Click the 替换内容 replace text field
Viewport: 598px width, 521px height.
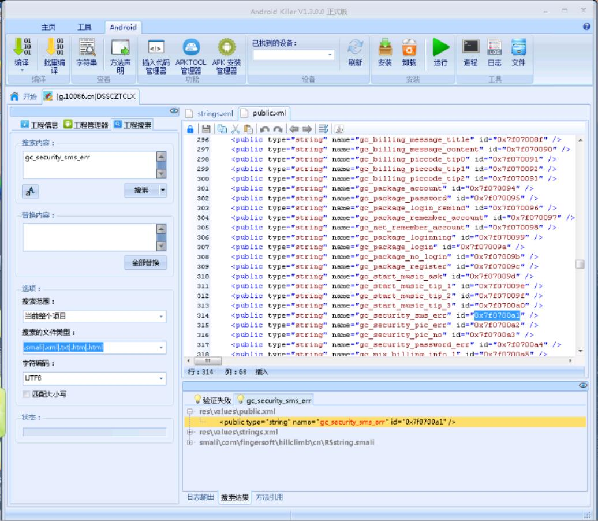pos(90,237)
